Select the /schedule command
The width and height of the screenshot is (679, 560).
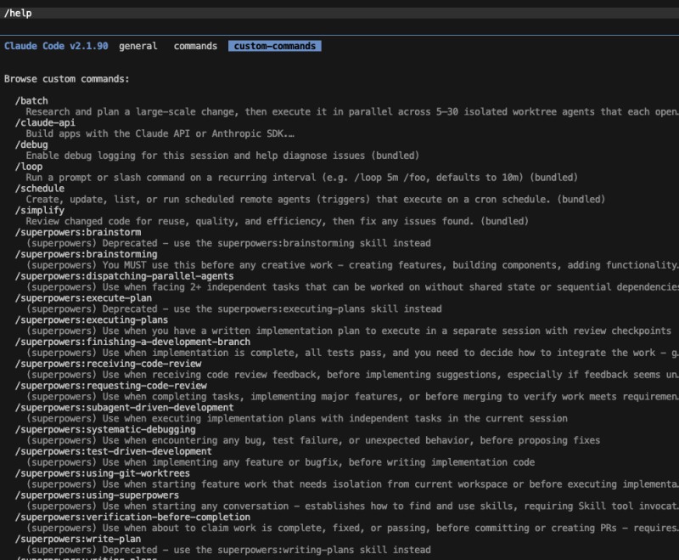(40, 189)
